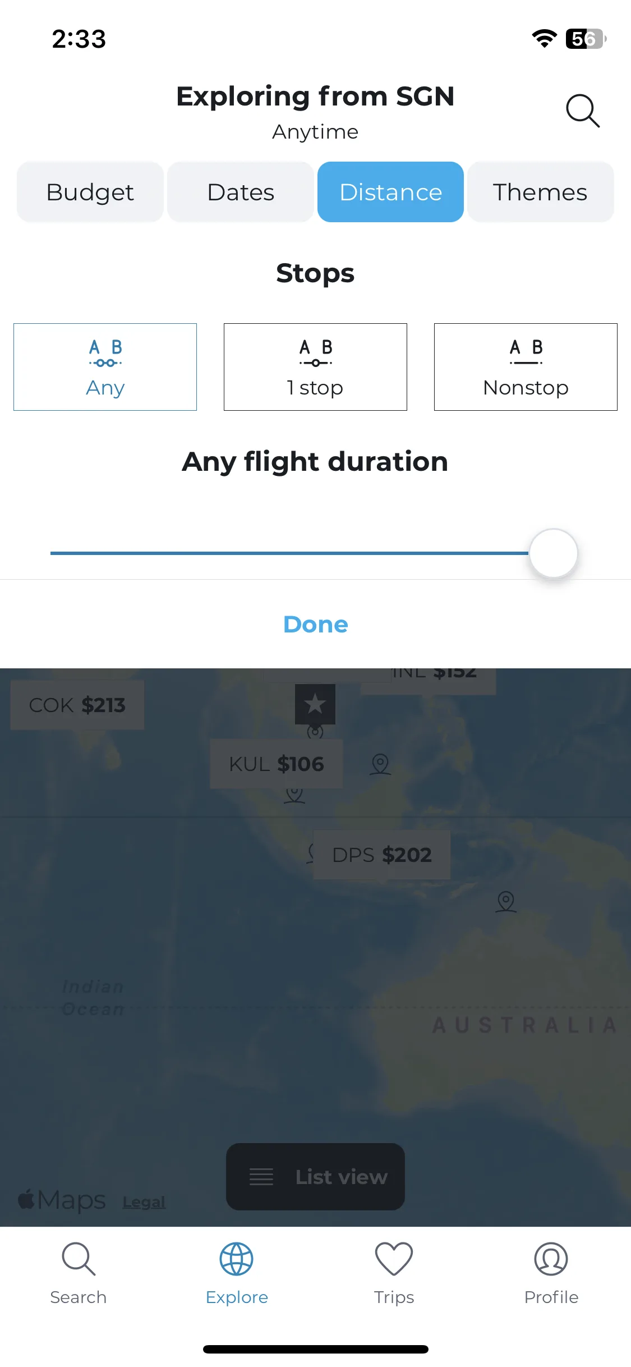Image resolution: width=631 pixels, height=1367 pixels.
Task: Open the Explore globe icon
Action: [x=236, y=1259]
